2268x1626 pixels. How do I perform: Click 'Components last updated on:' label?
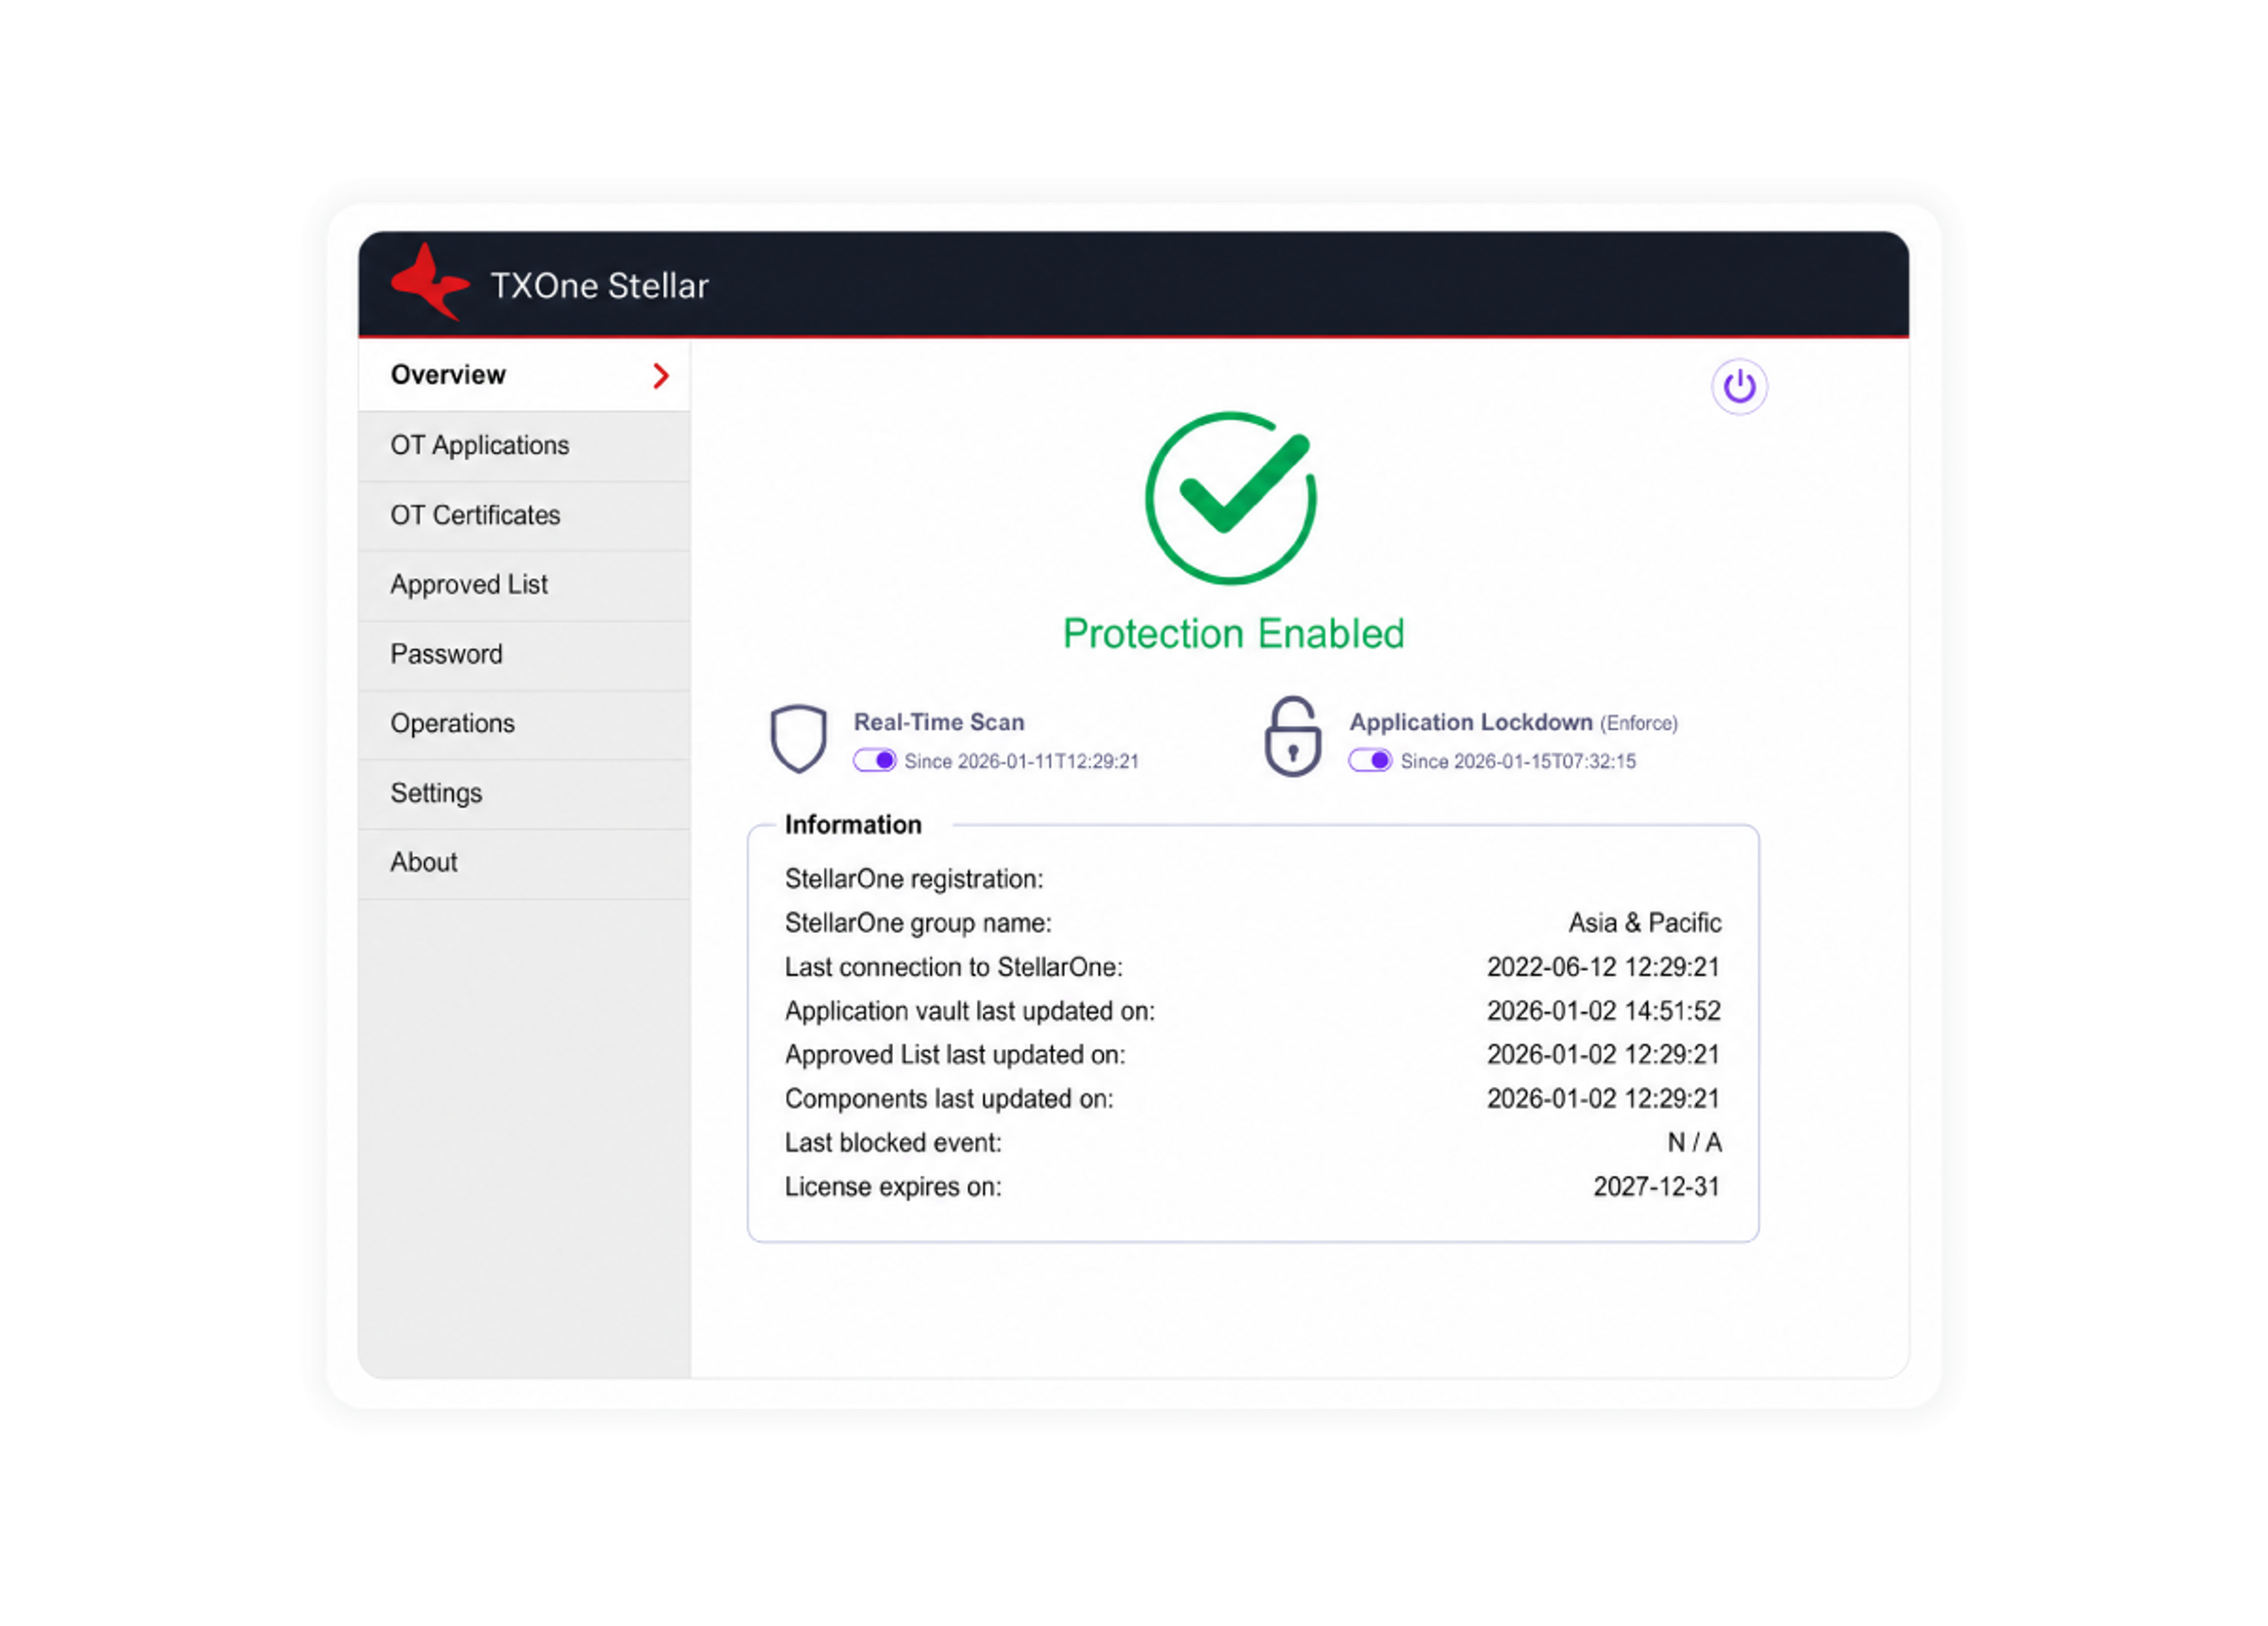pos(948,1099)
